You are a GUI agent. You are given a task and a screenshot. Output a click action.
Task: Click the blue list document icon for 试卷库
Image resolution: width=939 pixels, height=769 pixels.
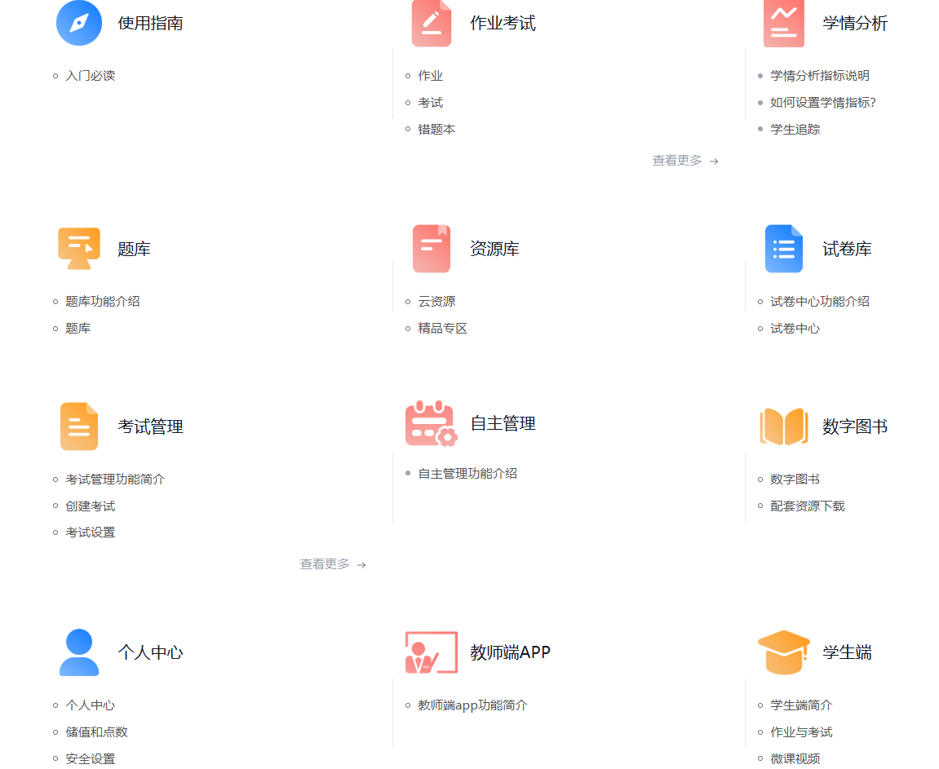click(784, 249)
